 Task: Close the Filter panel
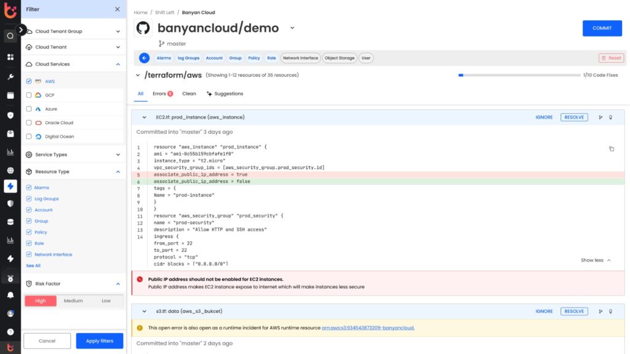118,9
